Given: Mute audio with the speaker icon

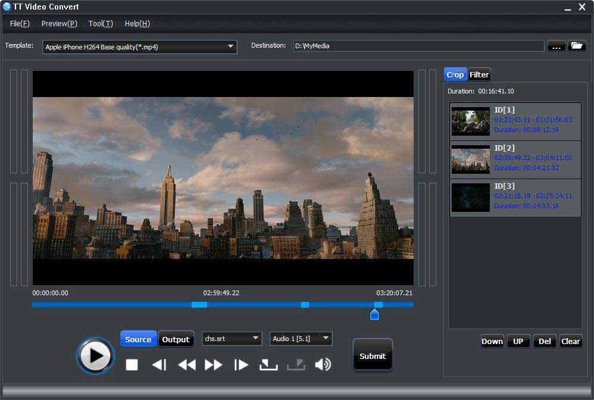Looking at the screenshot, I should click(x=323, y=365).
